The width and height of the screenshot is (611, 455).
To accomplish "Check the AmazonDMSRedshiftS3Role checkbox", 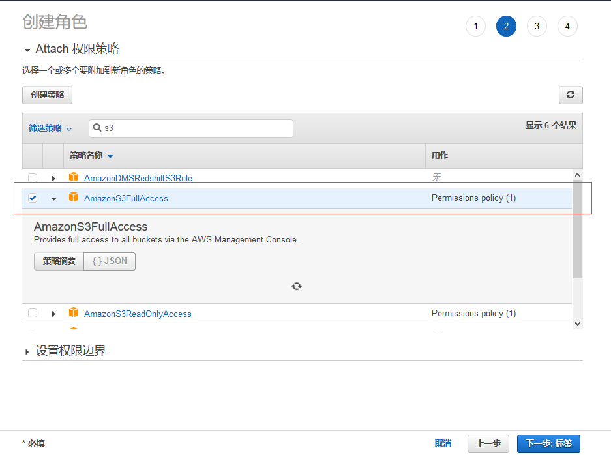I will [x=33, y=178].
